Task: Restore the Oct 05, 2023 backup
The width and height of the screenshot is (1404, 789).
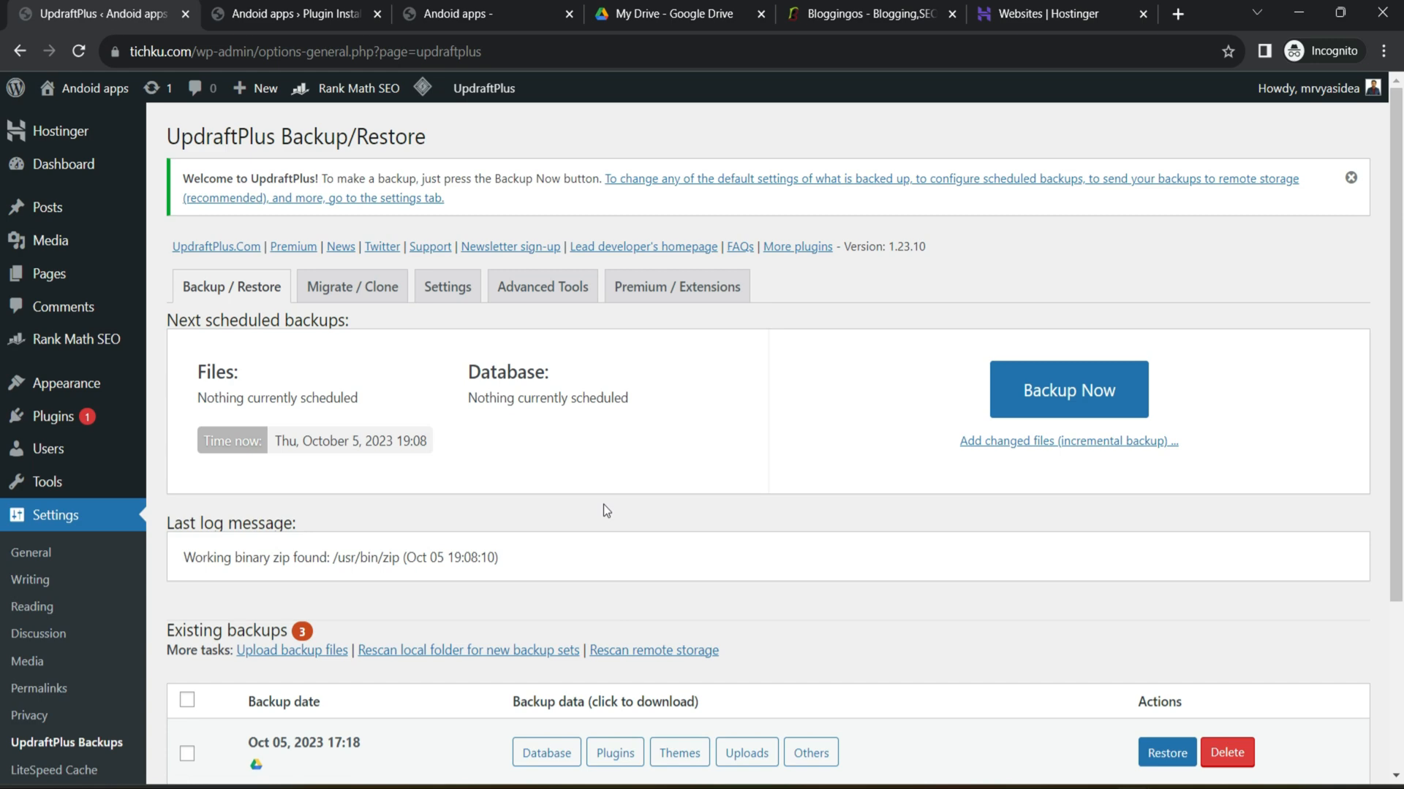Action: tap(1167, 752)
